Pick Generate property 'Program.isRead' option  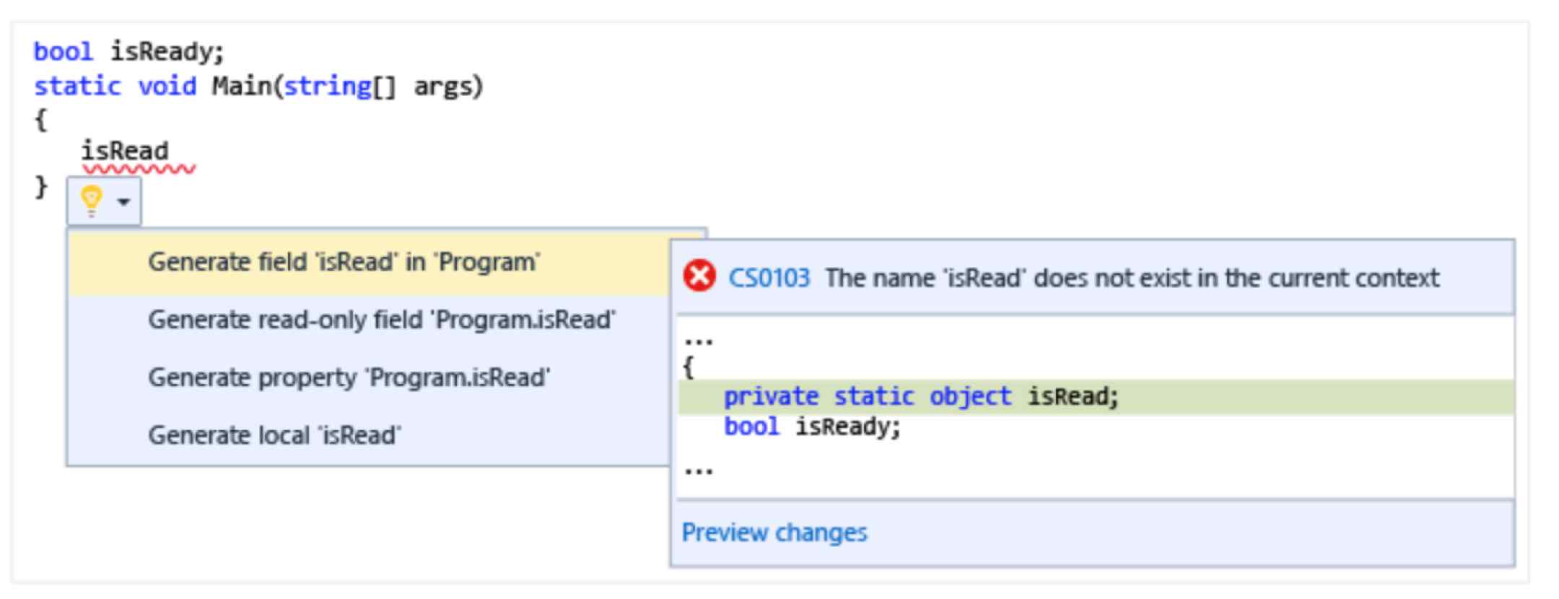(x=349, y=377)
